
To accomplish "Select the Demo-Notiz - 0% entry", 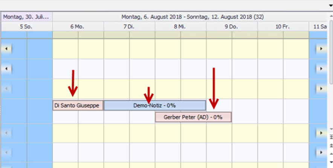I will [155, 105].
